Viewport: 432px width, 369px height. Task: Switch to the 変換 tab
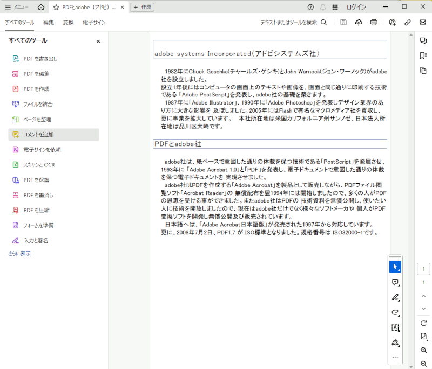[69, 23]
